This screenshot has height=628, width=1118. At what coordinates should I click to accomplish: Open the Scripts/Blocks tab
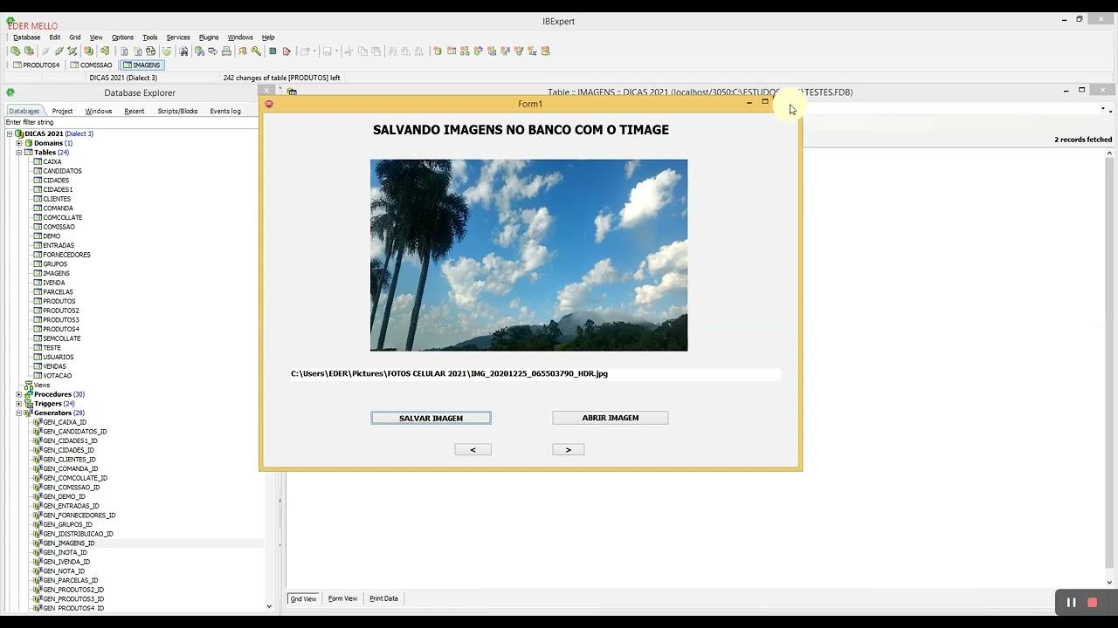click(x=177, y=111)
